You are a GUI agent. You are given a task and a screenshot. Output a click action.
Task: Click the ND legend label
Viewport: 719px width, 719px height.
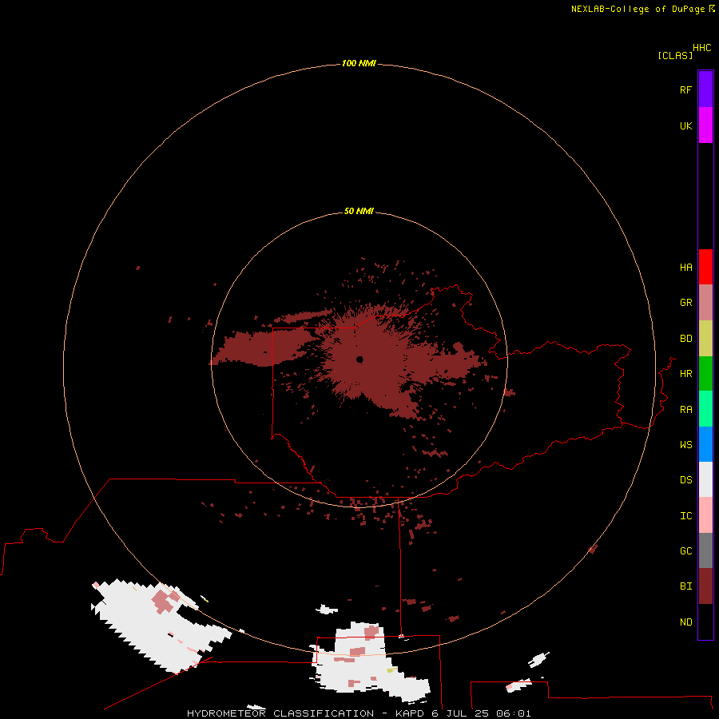click(x=685, y=622)
